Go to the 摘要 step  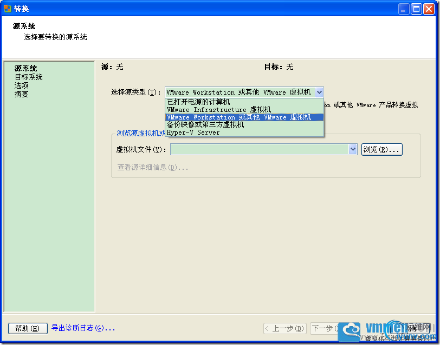(21, 93)
